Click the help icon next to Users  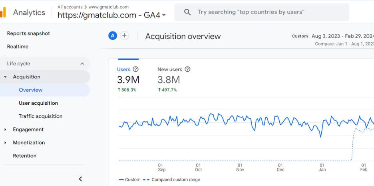(135, 69)
